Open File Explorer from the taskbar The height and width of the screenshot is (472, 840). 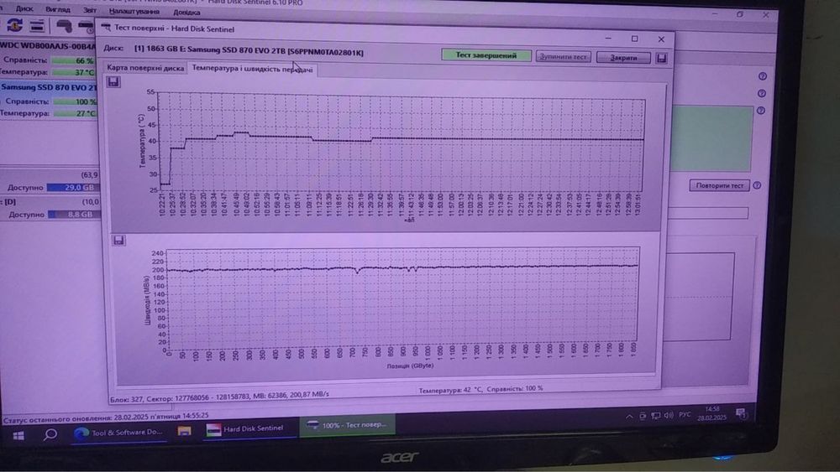coord(184,431)
